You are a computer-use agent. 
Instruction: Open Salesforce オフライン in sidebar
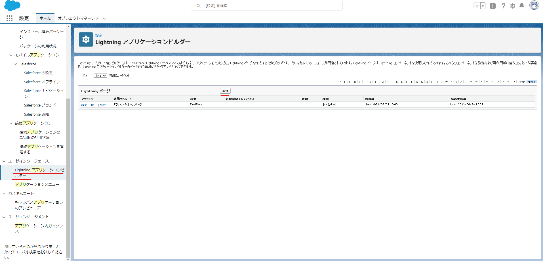pos(42,82)
